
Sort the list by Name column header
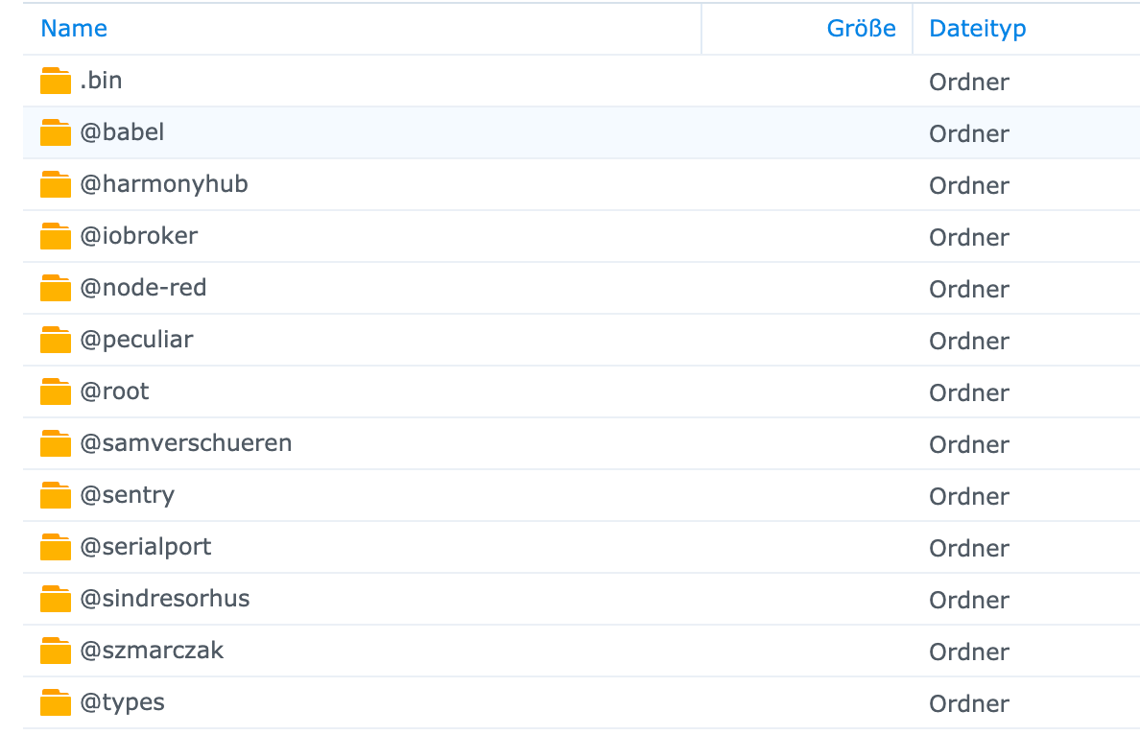[74, 29]
